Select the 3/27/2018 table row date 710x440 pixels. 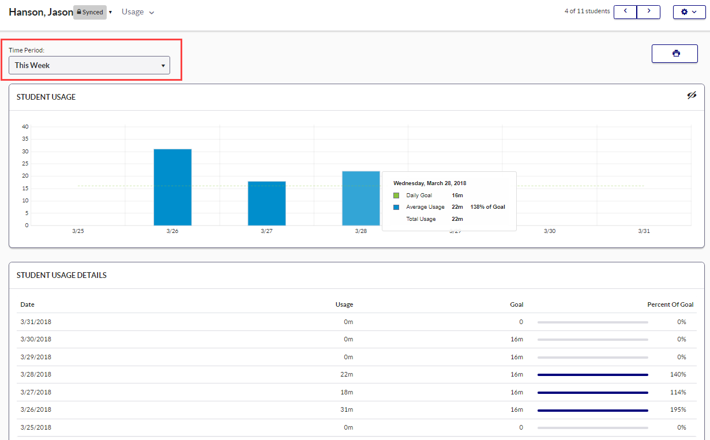(36, 392)
